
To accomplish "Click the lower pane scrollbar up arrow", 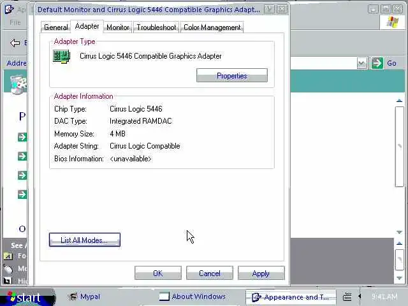I will coord(399,244).
